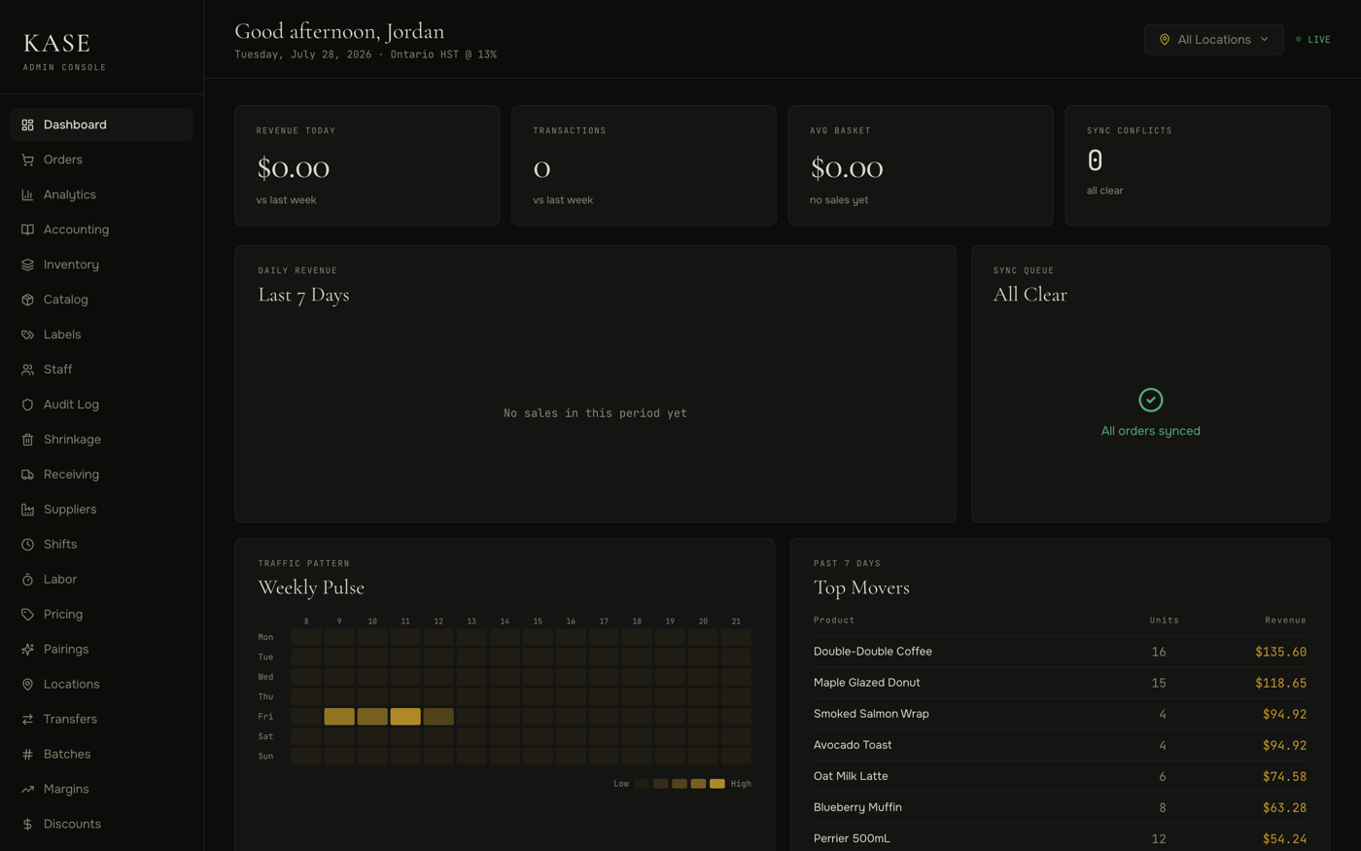This screenshot has width=1361, height=851.
Task: Click the Margins trending icon
Action: [x=27, y=790]
